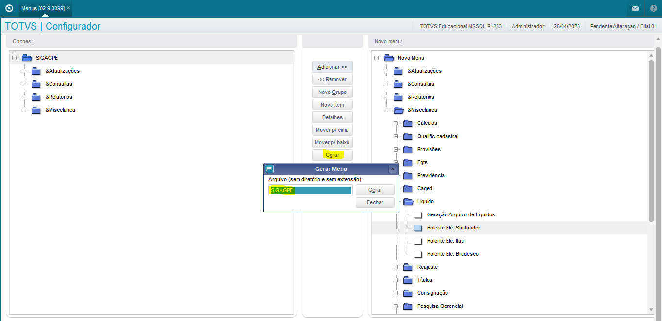Click the Novo Grupo button

click(332, 92)
